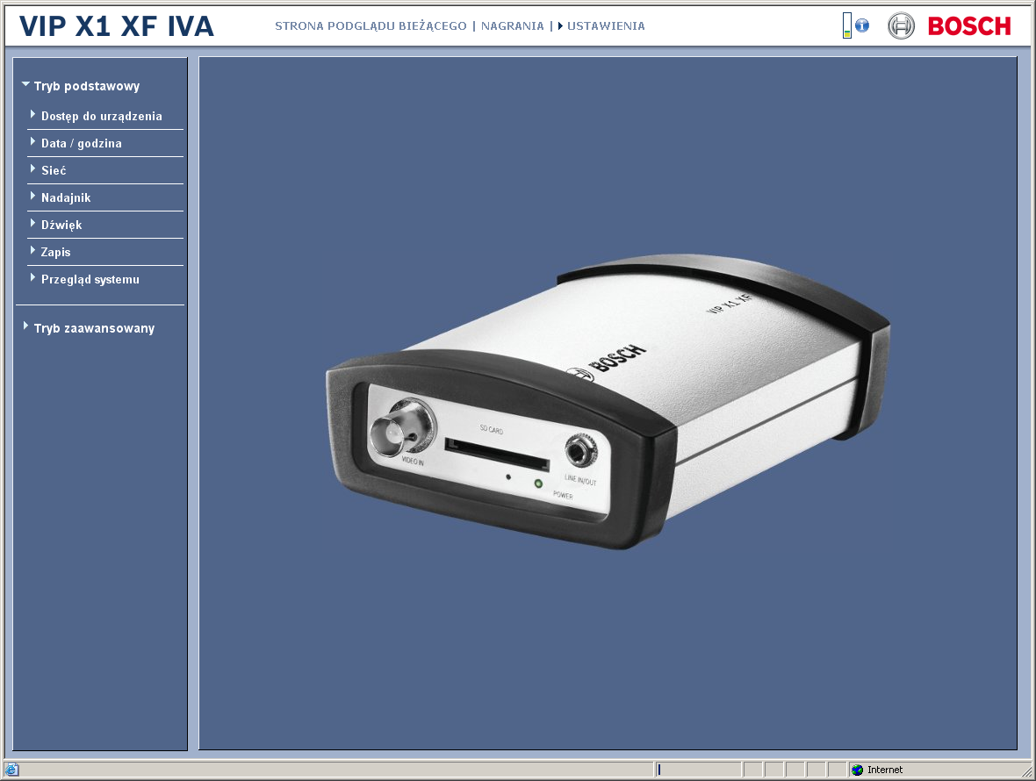Open Data / godzina settings

point(82,143)
